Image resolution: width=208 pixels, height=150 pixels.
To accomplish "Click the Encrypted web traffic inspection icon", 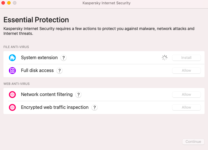I will [x=12, y=107].
